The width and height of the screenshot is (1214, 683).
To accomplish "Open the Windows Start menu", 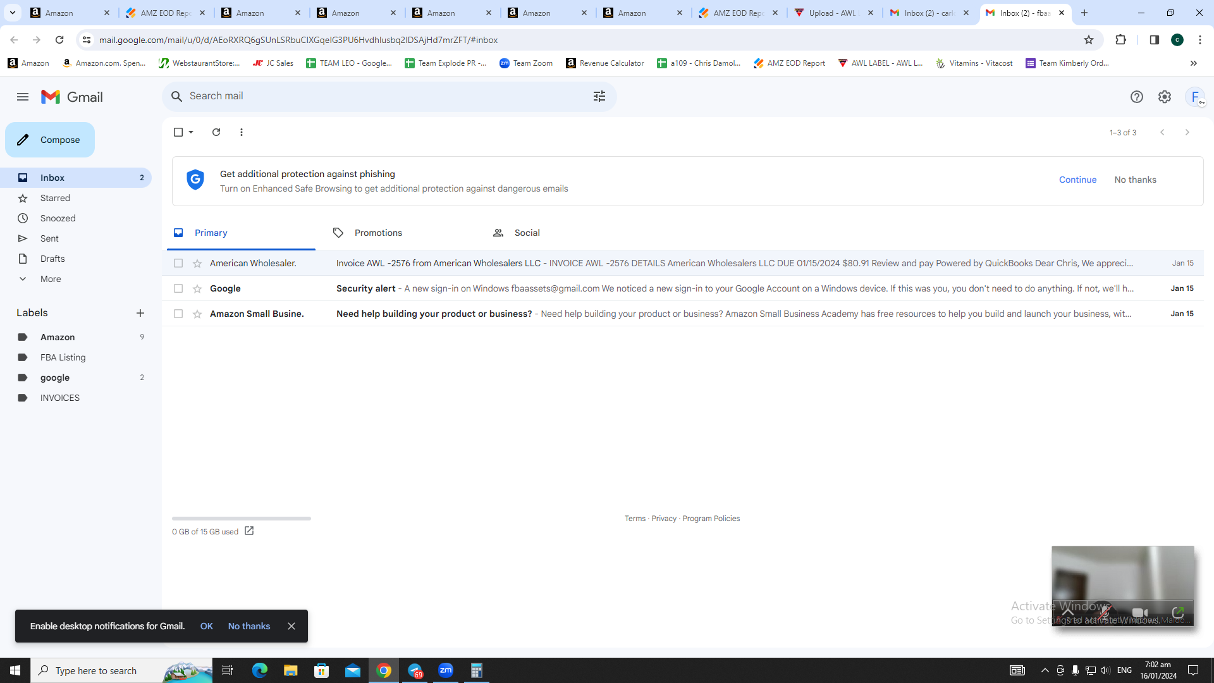I will tap(15, 670).
